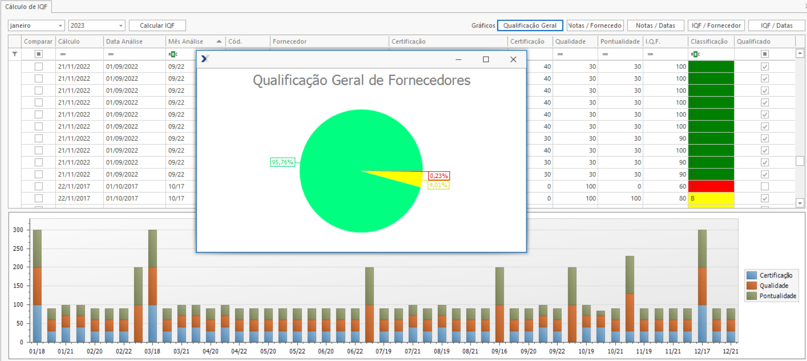This screenshot has height=361, width=807.
Task: Click the Mês Análise text filter icon
Action: 172,54
